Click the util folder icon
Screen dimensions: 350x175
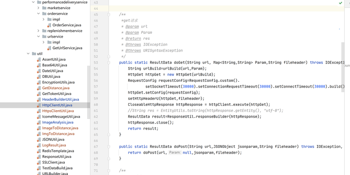click(33, 54)
